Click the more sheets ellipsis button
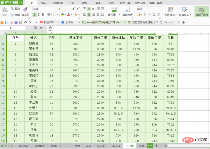Screen dimensions: 210x149 (150, 146)
